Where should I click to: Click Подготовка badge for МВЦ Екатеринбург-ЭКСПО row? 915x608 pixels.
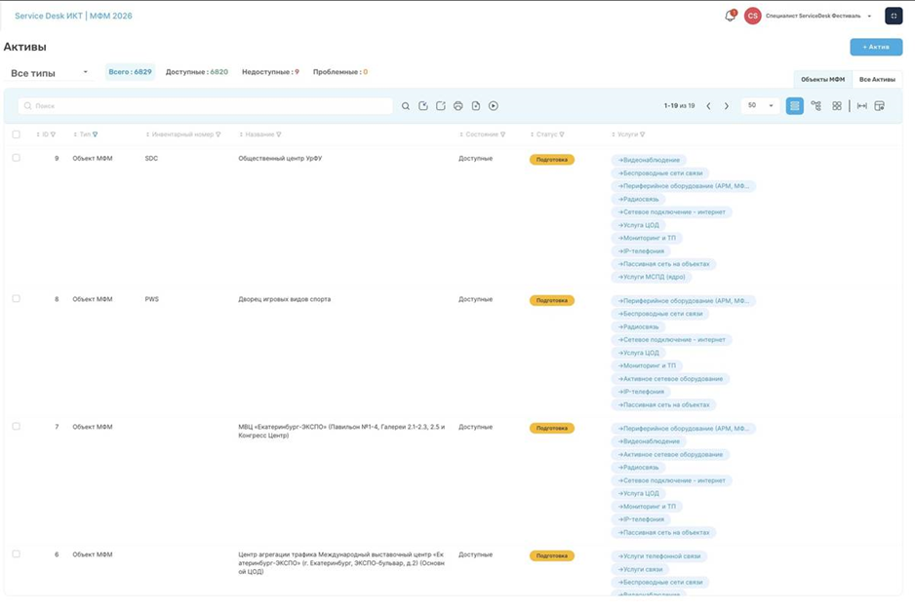pos(552,428)
